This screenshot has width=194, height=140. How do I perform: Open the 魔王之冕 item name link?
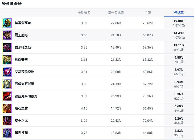pyautogui.click(x=21, y=121)
